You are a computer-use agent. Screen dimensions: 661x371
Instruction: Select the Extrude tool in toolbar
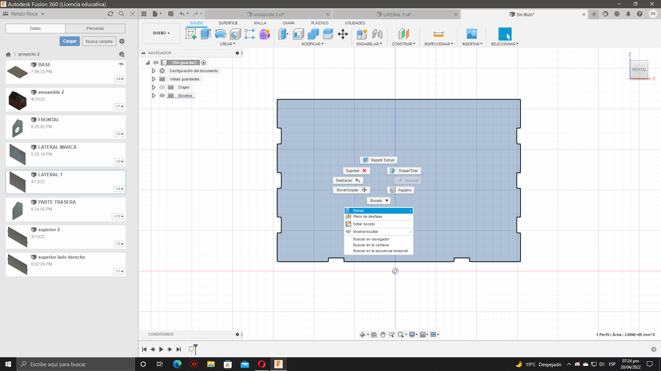coord(206,34)
